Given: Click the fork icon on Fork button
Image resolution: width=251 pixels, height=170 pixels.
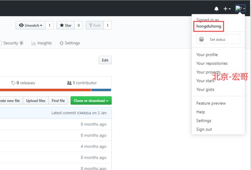Looking at the screenshot, I should (x=91, y=25).
